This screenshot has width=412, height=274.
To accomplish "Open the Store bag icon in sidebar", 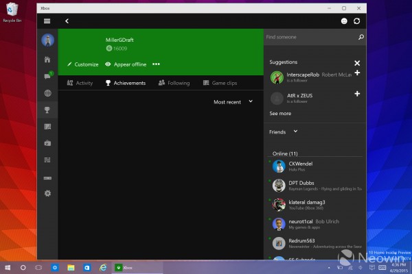I will pyautogui.click(x=47, y=143).
